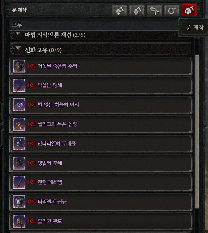208x233 pixels.
Task: Open the first crafting tab with gems and hammer
Action: pos(120,10)
